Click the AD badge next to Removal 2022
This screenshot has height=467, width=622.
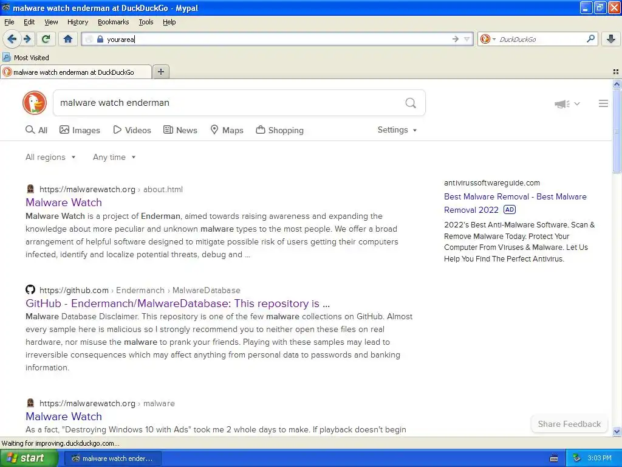point(510,209)
